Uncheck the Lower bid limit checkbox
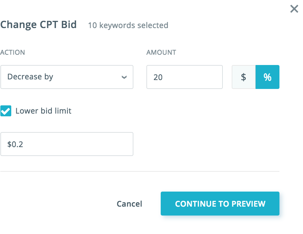The image size is (303, 234). click(6, 111)
